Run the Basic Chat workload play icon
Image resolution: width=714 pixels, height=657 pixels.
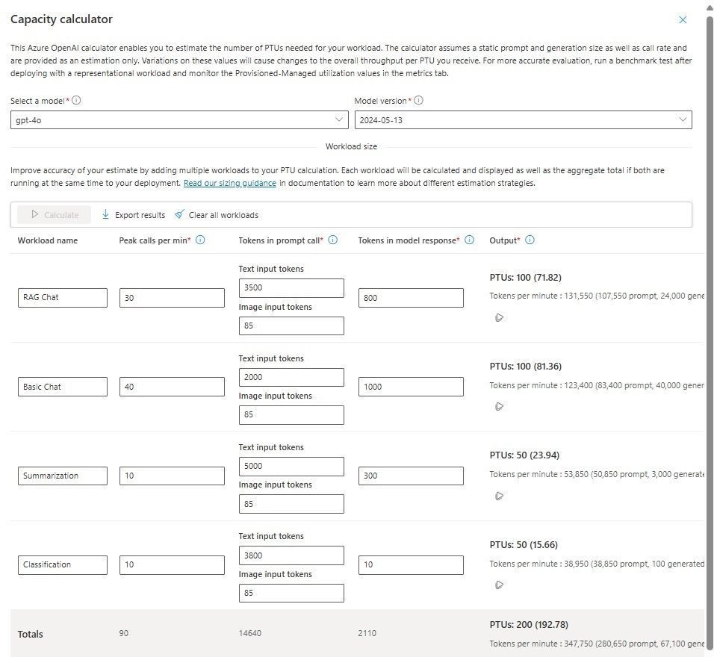499,407
